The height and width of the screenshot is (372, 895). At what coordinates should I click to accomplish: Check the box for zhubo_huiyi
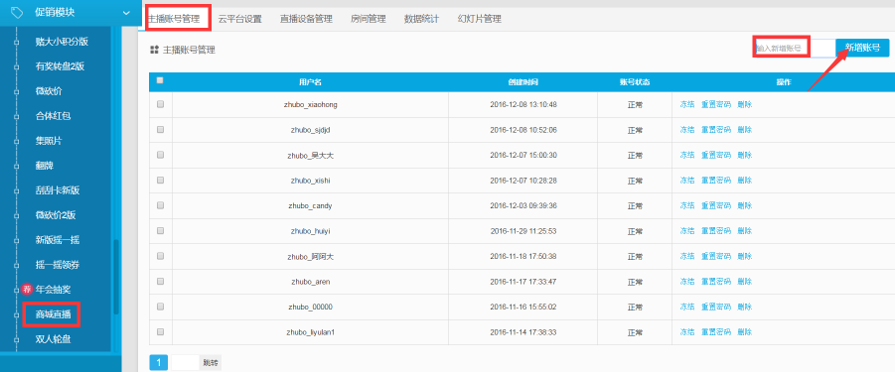(x=160, y=230)
